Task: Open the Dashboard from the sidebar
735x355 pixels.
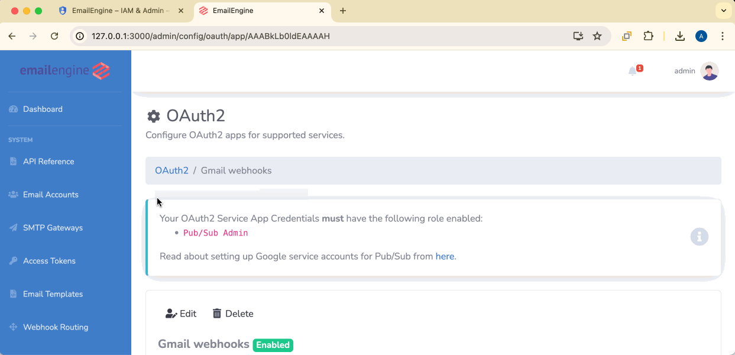Action: pyautogui.click(x=41, y=109)
